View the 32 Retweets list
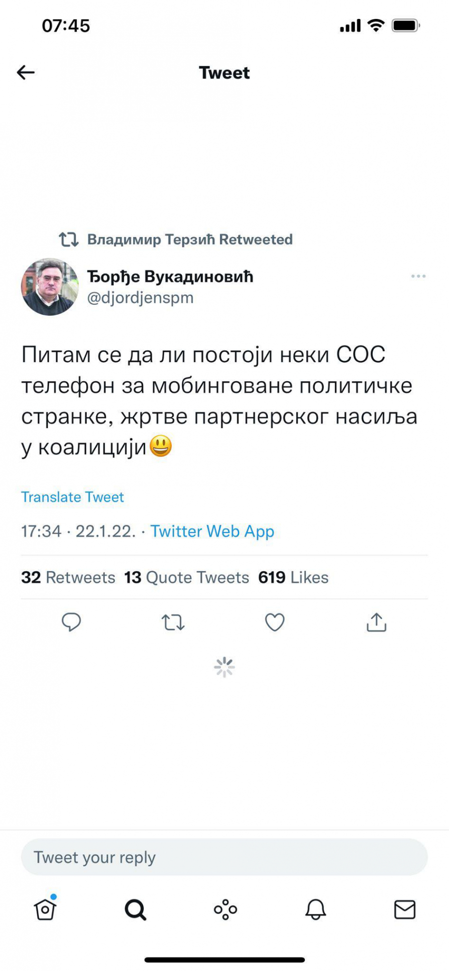Image resolution: width=449 pixels, height=971 pixels. tap(68, 577)
